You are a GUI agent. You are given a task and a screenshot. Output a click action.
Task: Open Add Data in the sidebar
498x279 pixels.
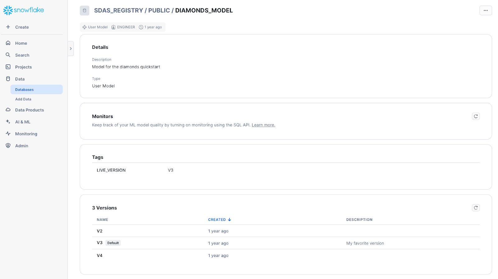click(x=23, y=99)
